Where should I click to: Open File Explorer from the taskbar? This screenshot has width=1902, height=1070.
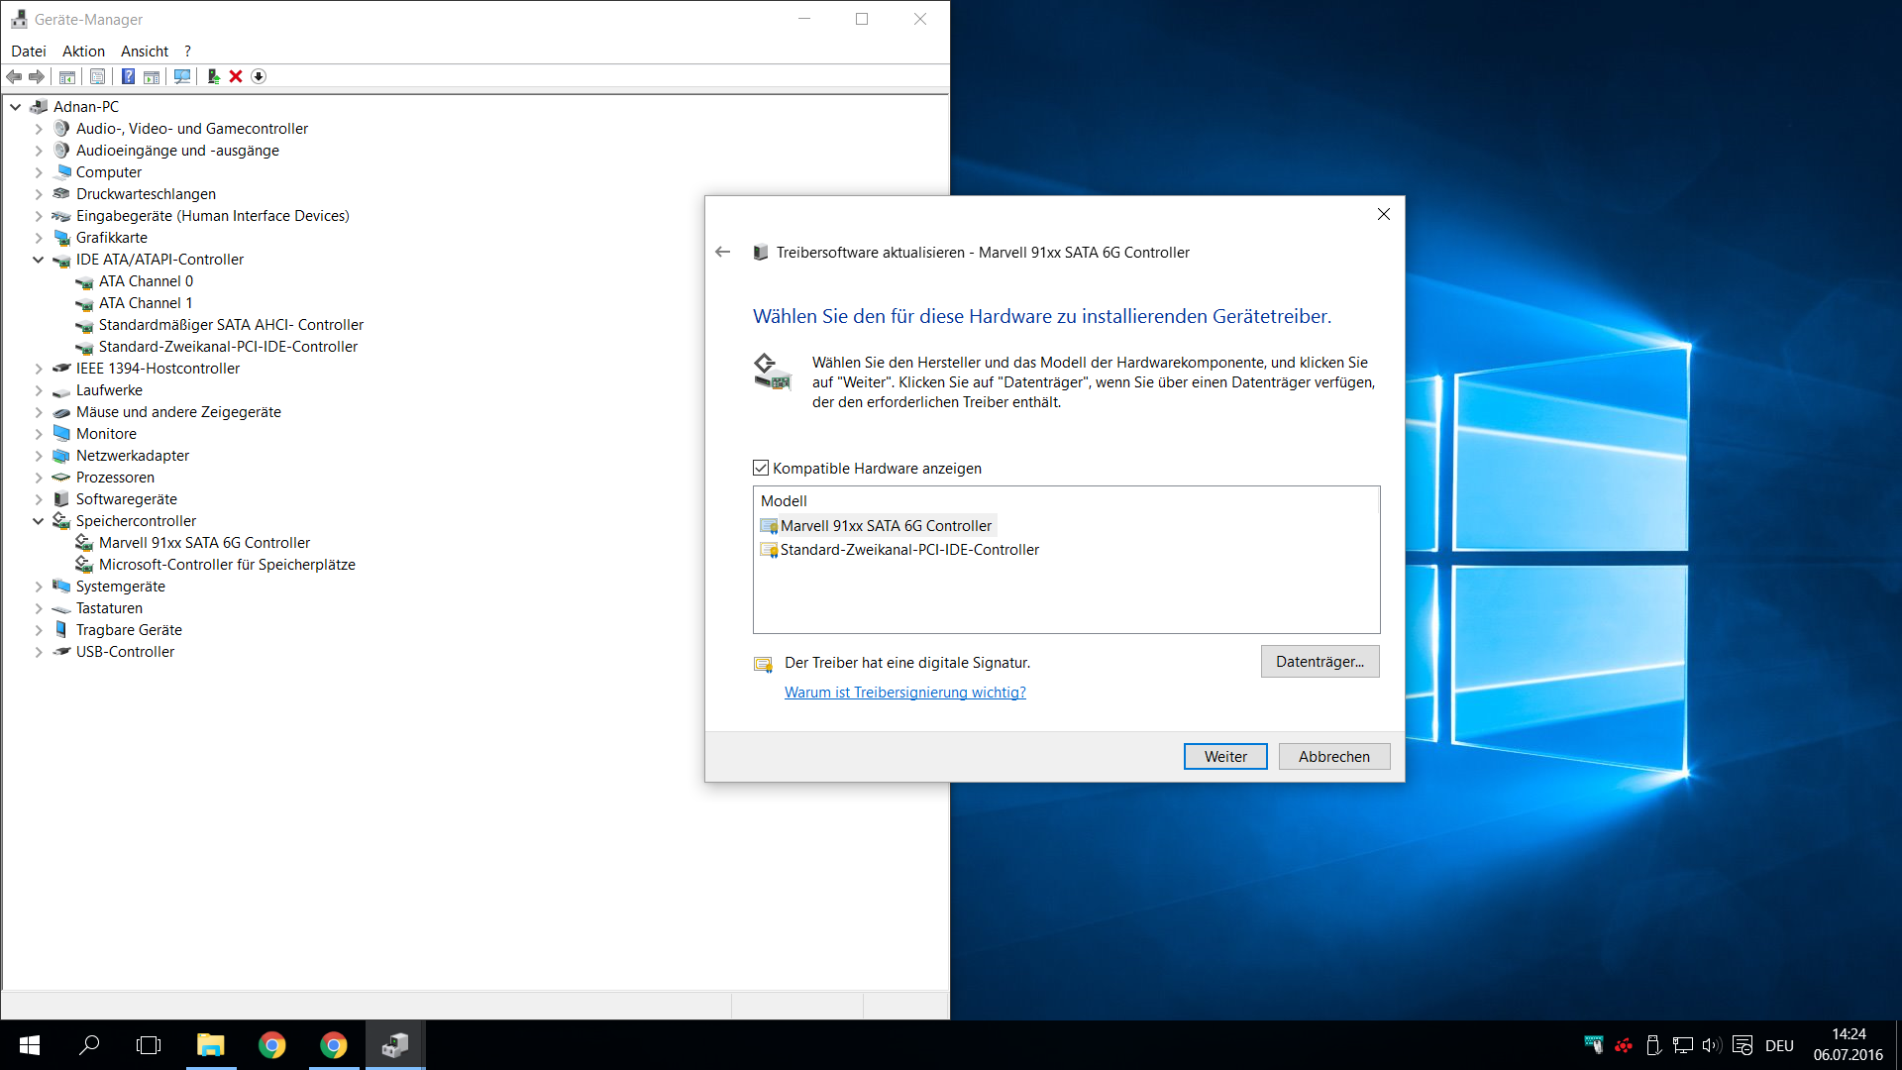(210, 1045)
